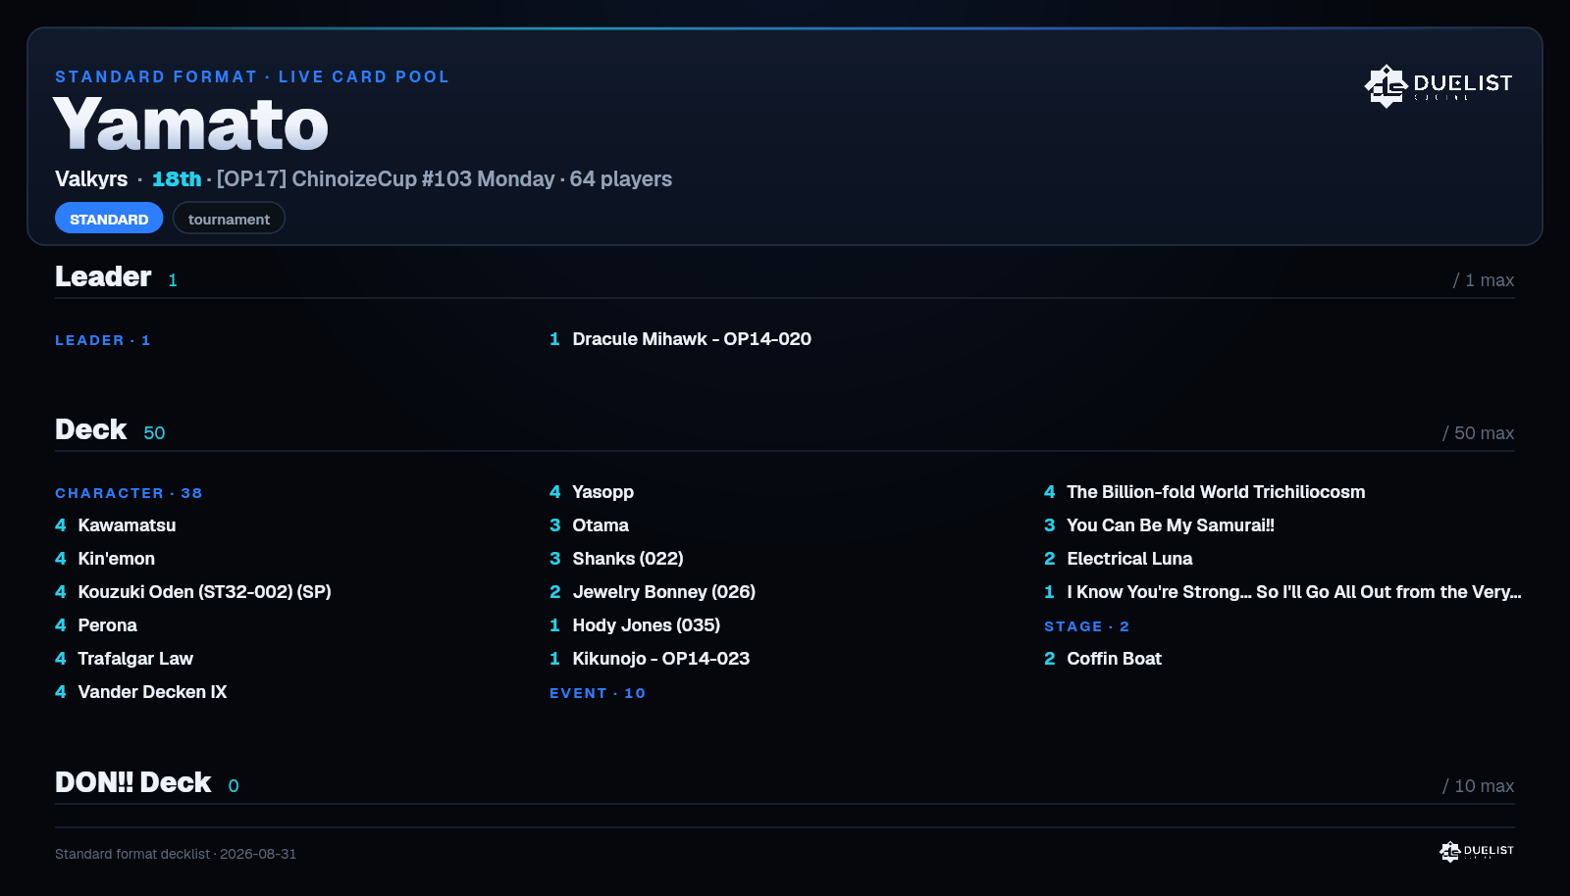1570x896 pixels.
Task: Open the Kin'emon card entry
Action: (x=105, y=559)
